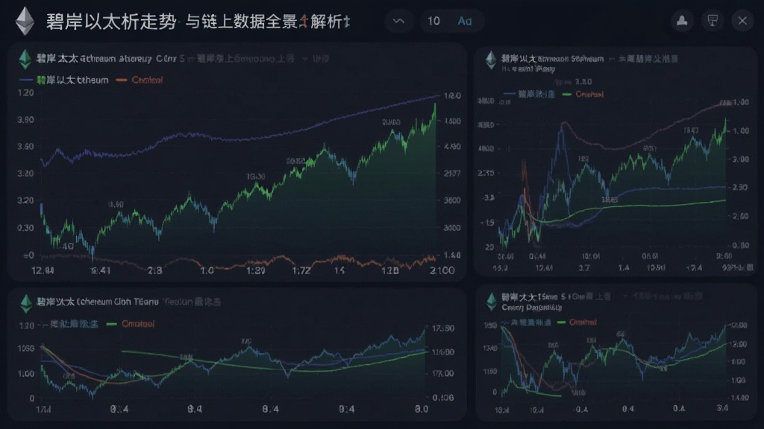764x429 pixels.
Task: Click the Ethereum logo beside the page title
Action: pos(25,22)
